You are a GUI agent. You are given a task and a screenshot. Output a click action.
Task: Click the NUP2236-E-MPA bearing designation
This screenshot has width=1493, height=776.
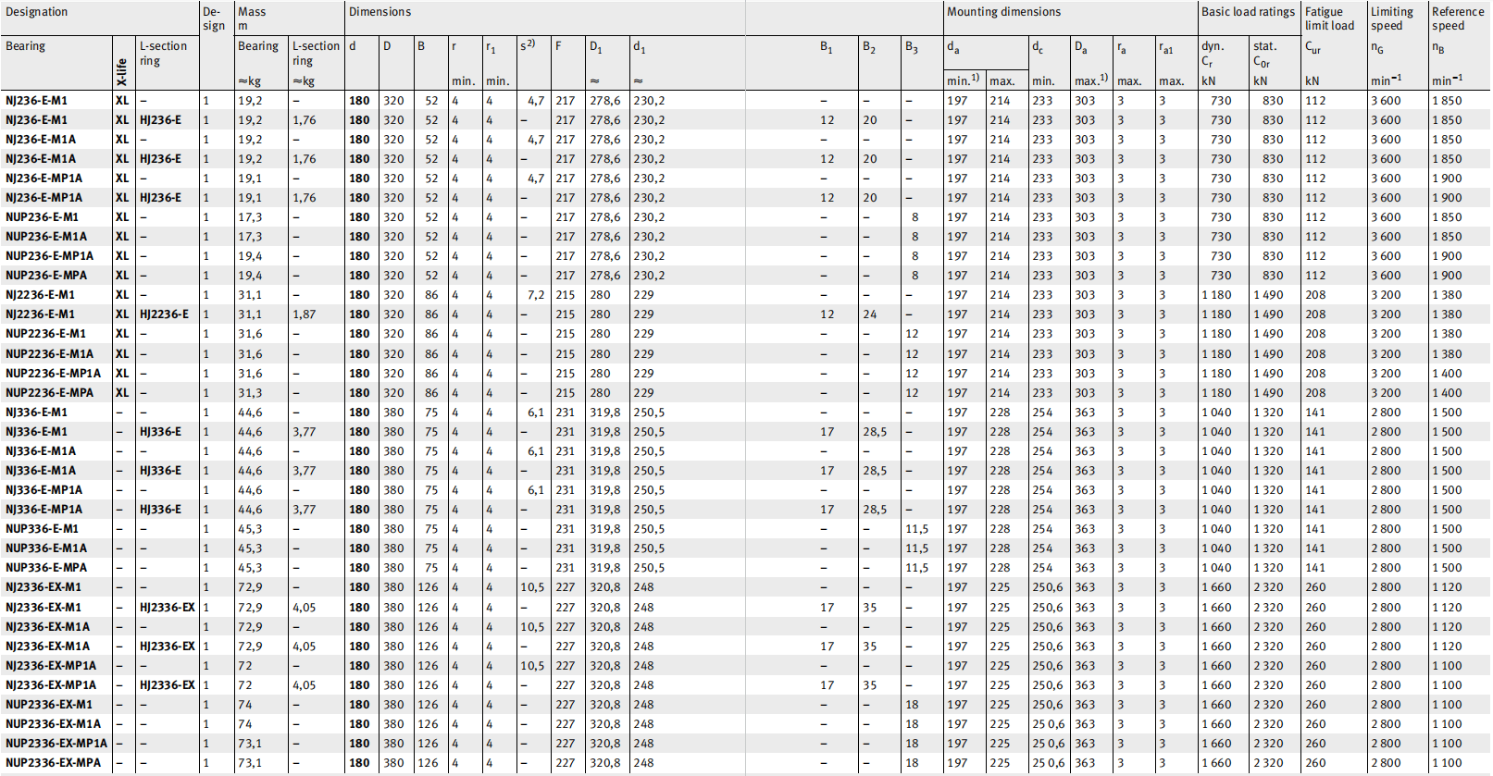(49, 393)
